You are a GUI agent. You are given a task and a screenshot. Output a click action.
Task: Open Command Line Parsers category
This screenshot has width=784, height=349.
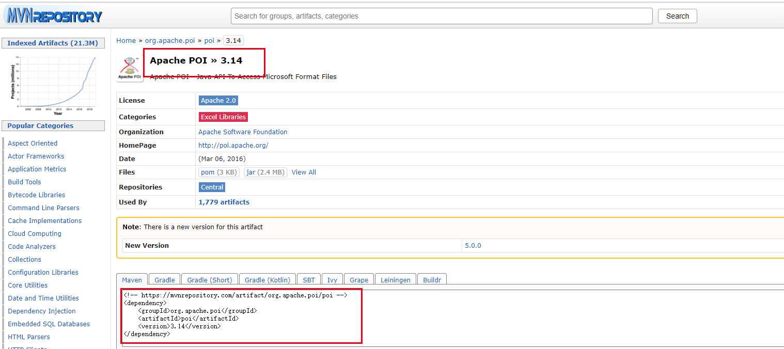point(44,208)
